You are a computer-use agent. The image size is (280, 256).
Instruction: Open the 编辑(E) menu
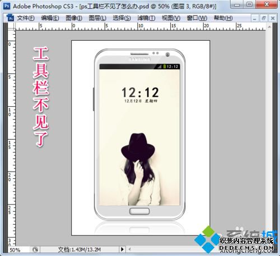(x=50, y=18)
